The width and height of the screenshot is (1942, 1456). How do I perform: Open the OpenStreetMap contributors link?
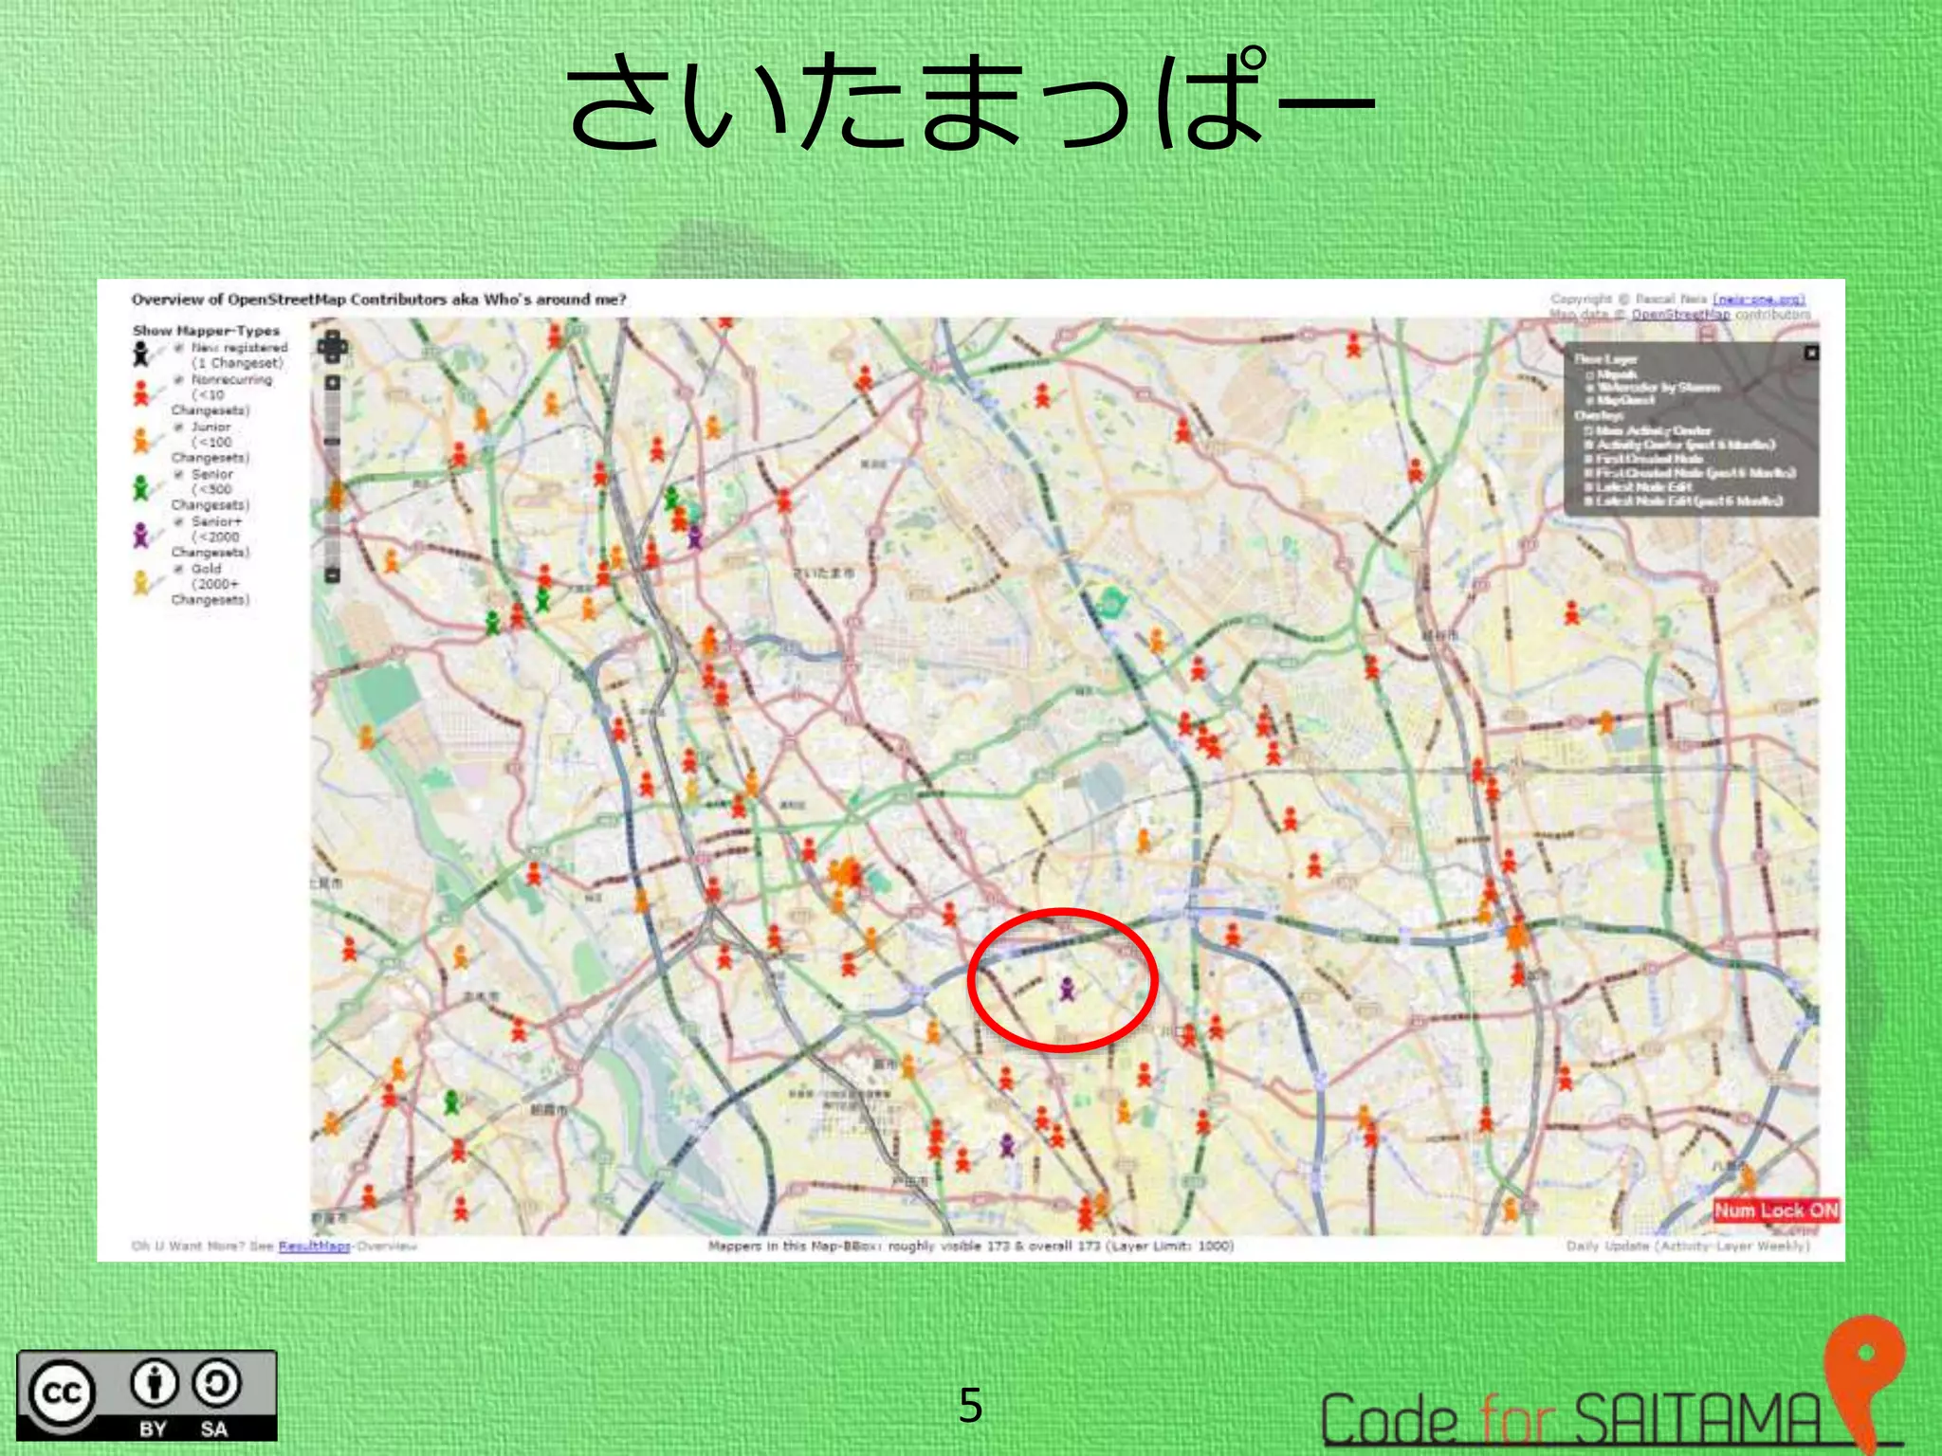[1680, 314]
